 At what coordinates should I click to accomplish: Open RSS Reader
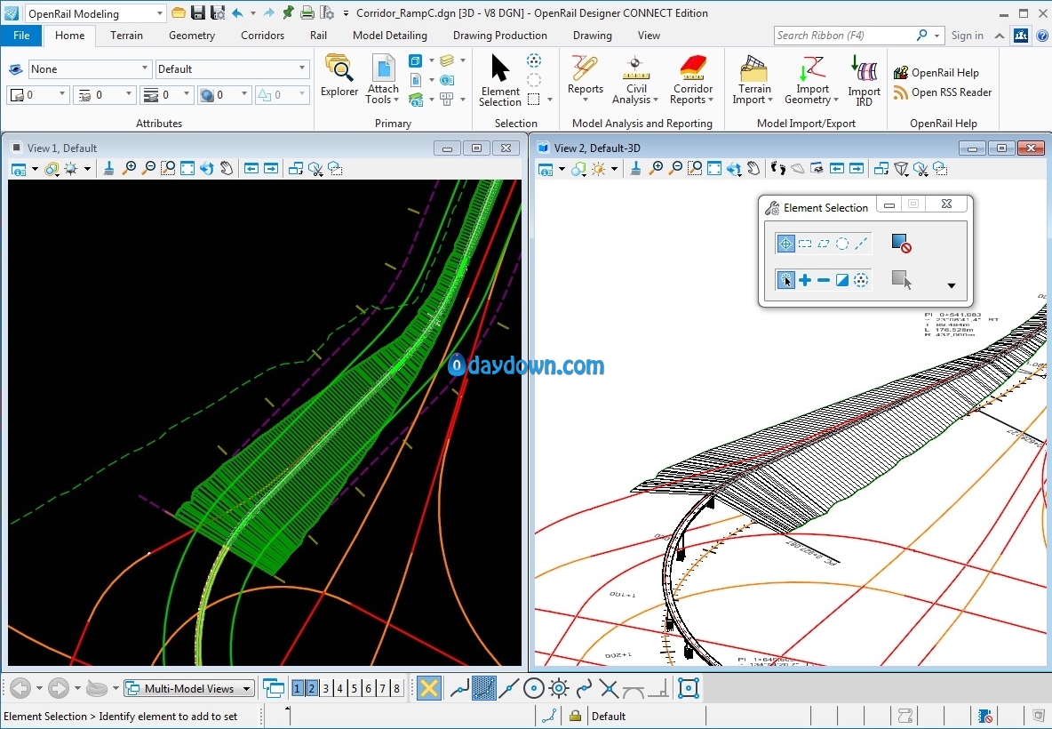(943, 92)
